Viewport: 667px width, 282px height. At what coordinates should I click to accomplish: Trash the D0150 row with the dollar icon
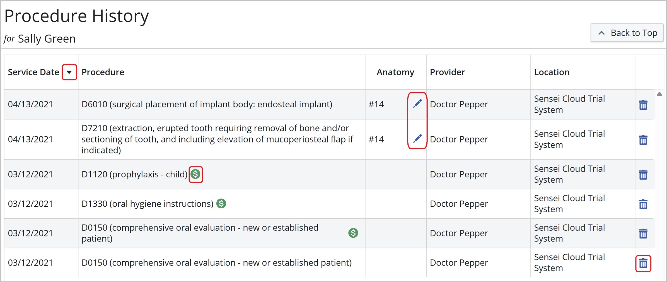[x=643, y=233]
